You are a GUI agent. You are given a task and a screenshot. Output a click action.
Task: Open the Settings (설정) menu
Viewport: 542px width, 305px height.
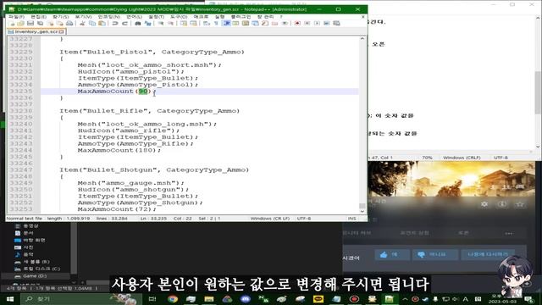point(156,17)
